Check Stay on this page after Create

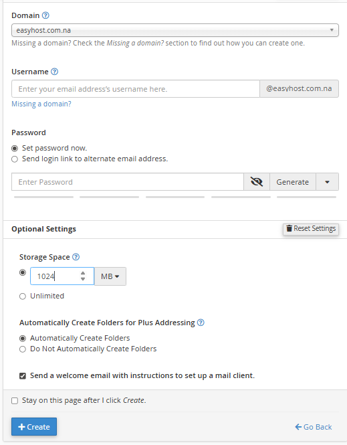click(15, 401)
